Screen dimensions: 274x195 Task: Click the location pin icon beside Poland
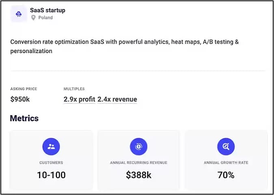pos(34,18)
